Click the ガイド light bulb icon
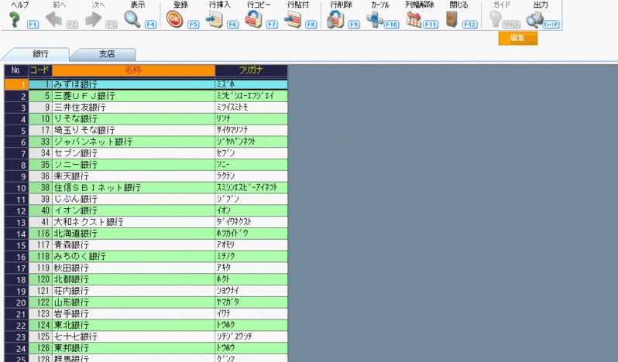This screenshot has width=618, height=362. [495, 19]
